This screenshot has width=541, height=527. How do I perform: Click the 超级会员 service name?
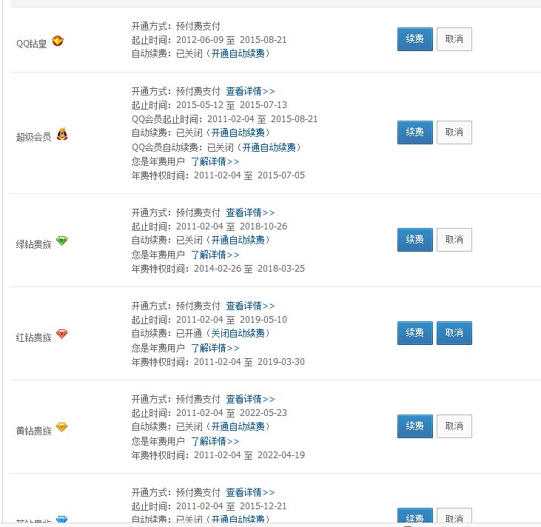[x=33, y=137]
